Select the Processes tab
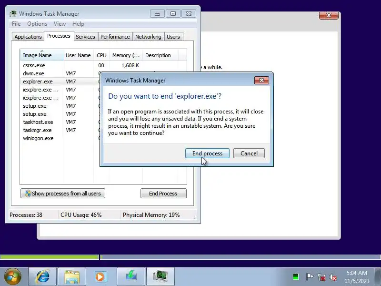Screen dimensions: 381x286 click(59, 36)
